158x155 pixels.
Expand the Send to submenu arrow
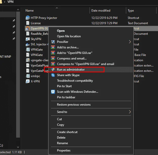point(130,112)
